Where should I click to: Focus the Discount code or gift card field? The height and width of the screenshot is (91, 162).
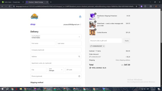tap(106, 41)
